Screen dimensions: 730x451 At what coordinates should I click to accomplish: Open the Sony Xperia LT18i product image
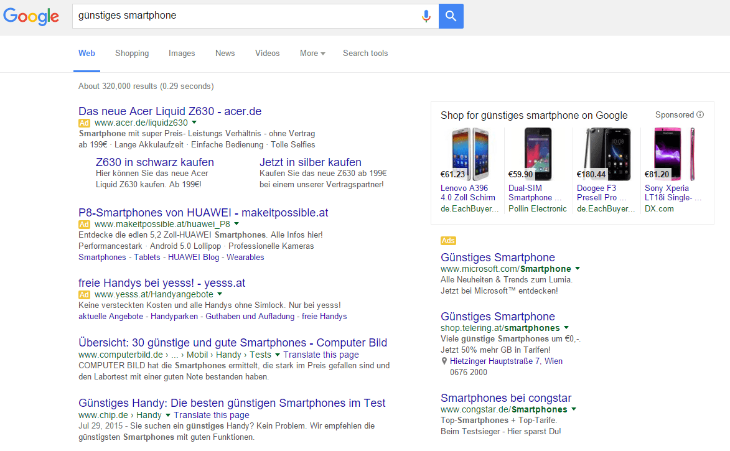(x=673, y=154)
